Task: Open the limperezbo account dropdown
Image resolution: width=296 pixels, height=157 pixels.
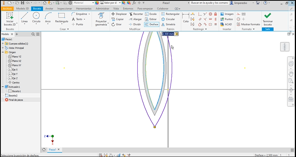Action: [253, 3]
